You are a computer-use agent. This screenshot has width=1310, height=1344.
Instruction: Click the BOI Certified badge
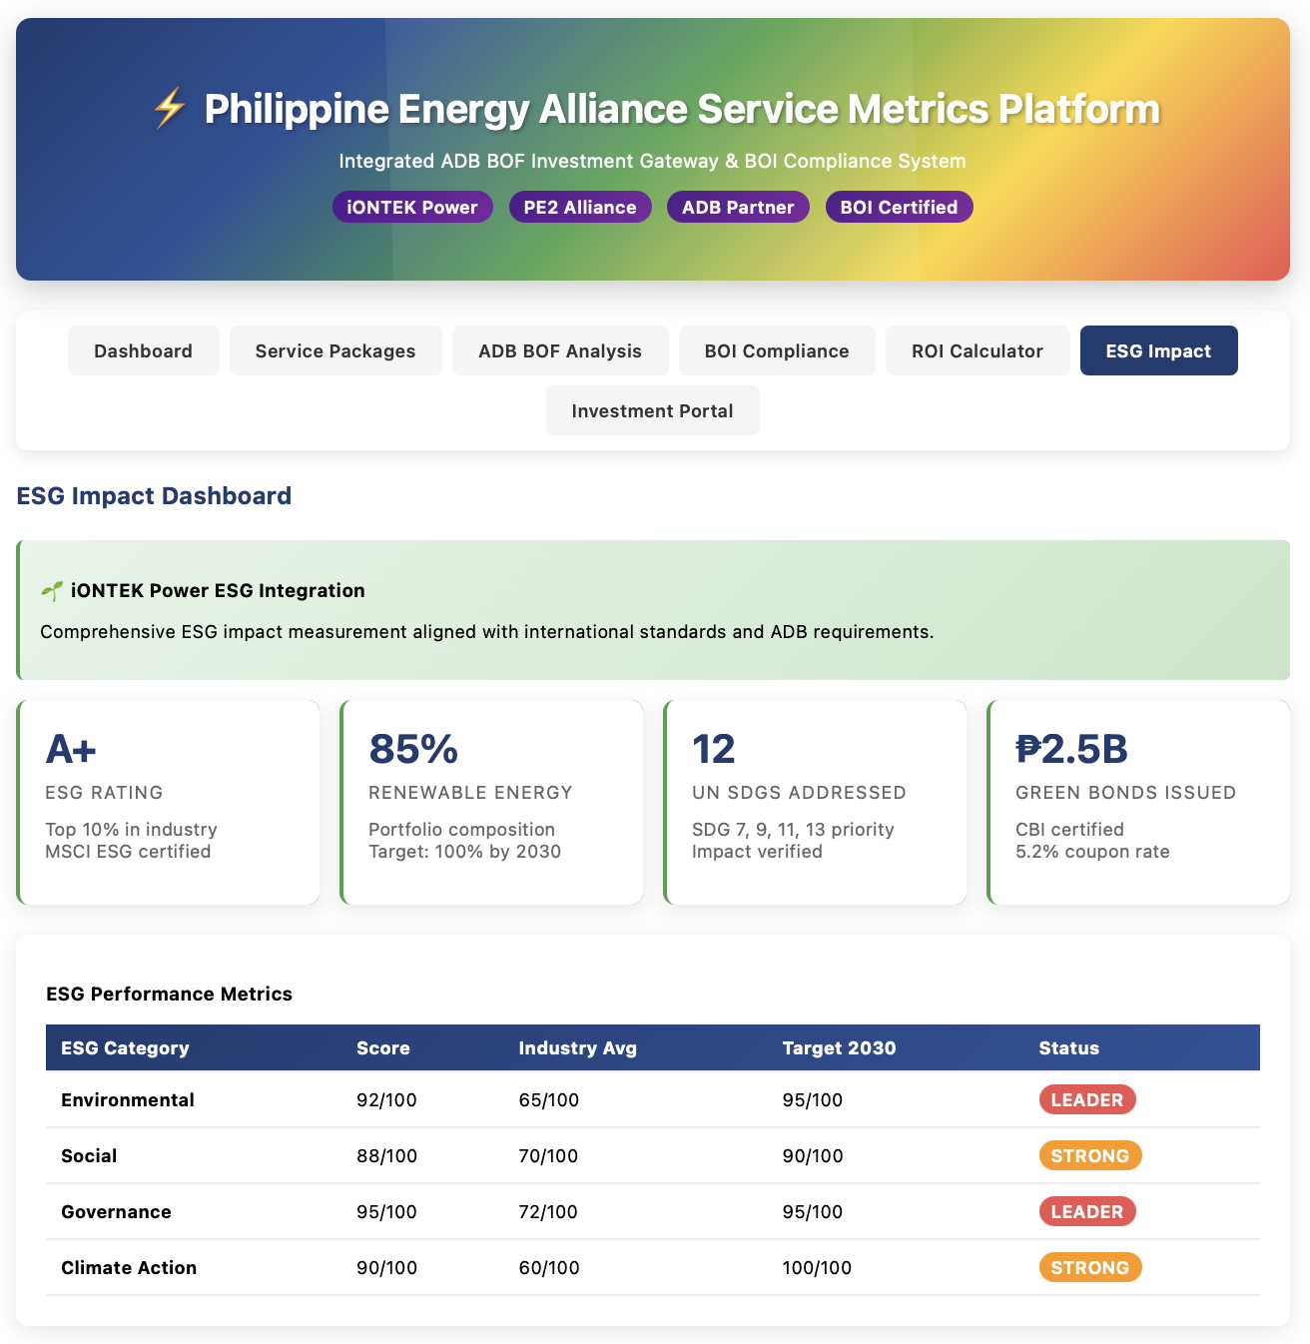pyautogui.click(x=899, y=207)
